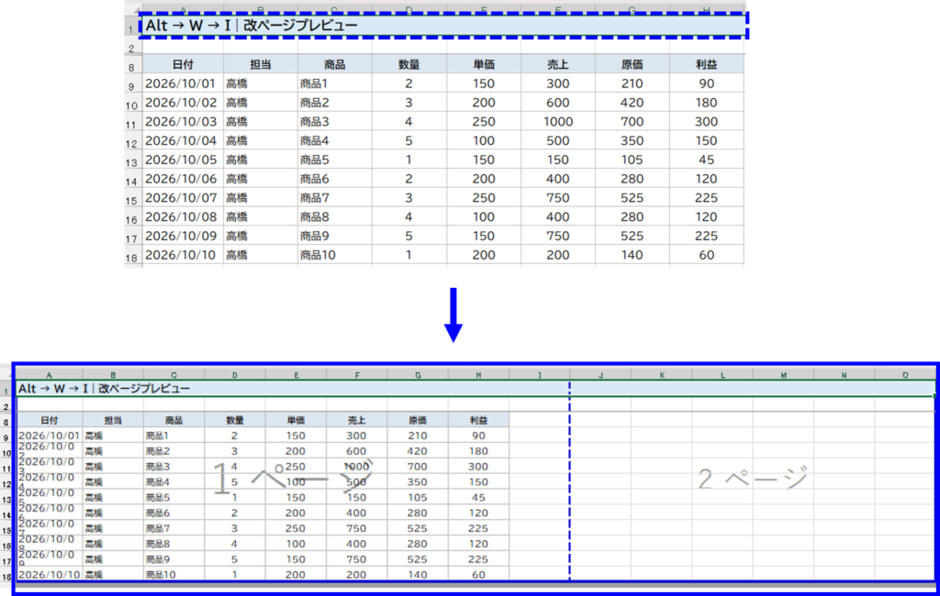The width and height of the screenshot is (940, 596).
Task: Click sales value 600 in the normal-view sheet
Action: coord(557,103)
